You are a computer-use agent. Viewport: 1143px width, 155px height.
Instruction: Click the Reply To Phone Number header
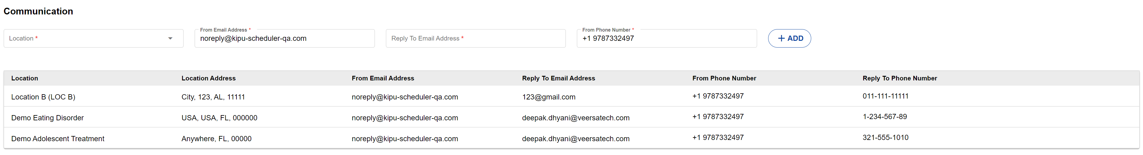point(899,78)
